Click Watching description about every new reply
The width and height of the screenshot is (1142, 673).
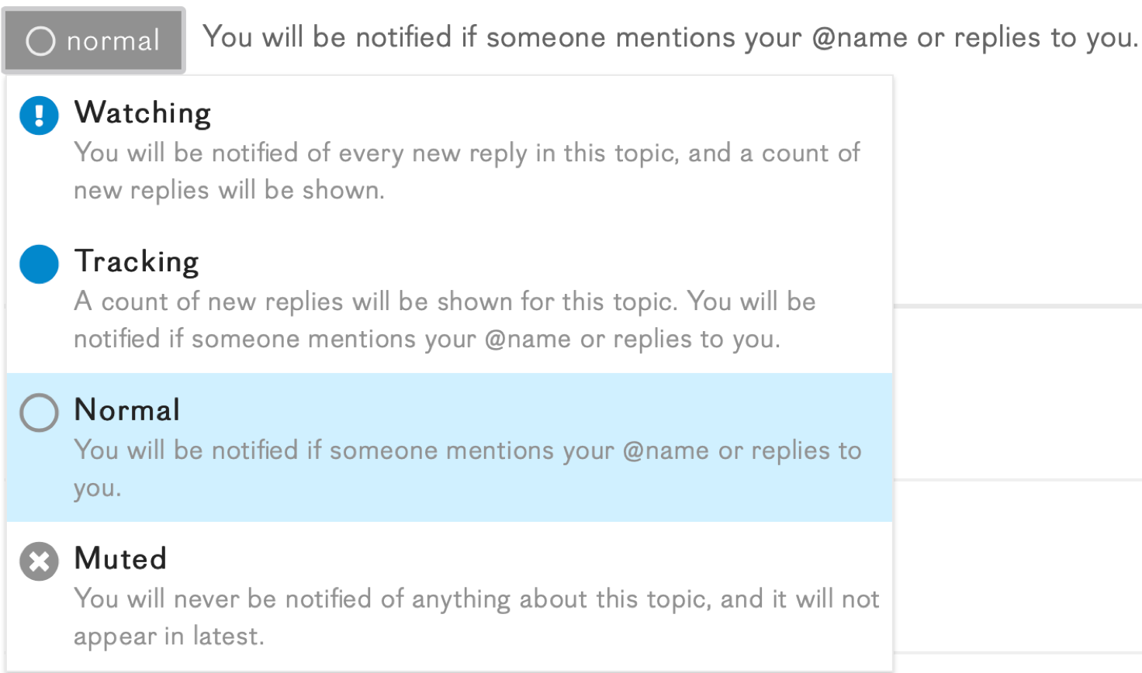click(x=467, y=171)
